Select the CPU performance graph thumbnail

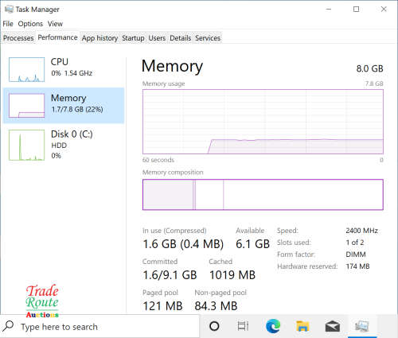(x=26, y=69)
